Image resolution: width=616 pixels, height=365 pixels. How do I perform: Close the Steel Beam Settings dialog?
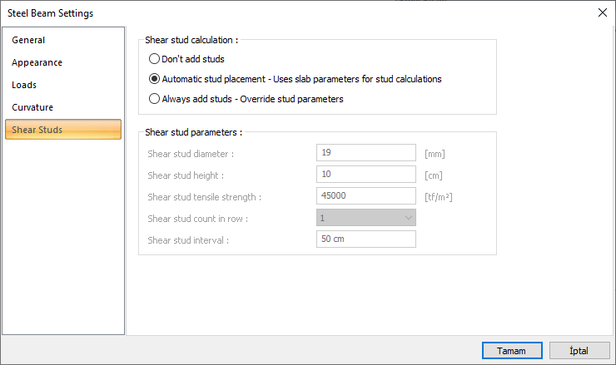coord(602,12)
